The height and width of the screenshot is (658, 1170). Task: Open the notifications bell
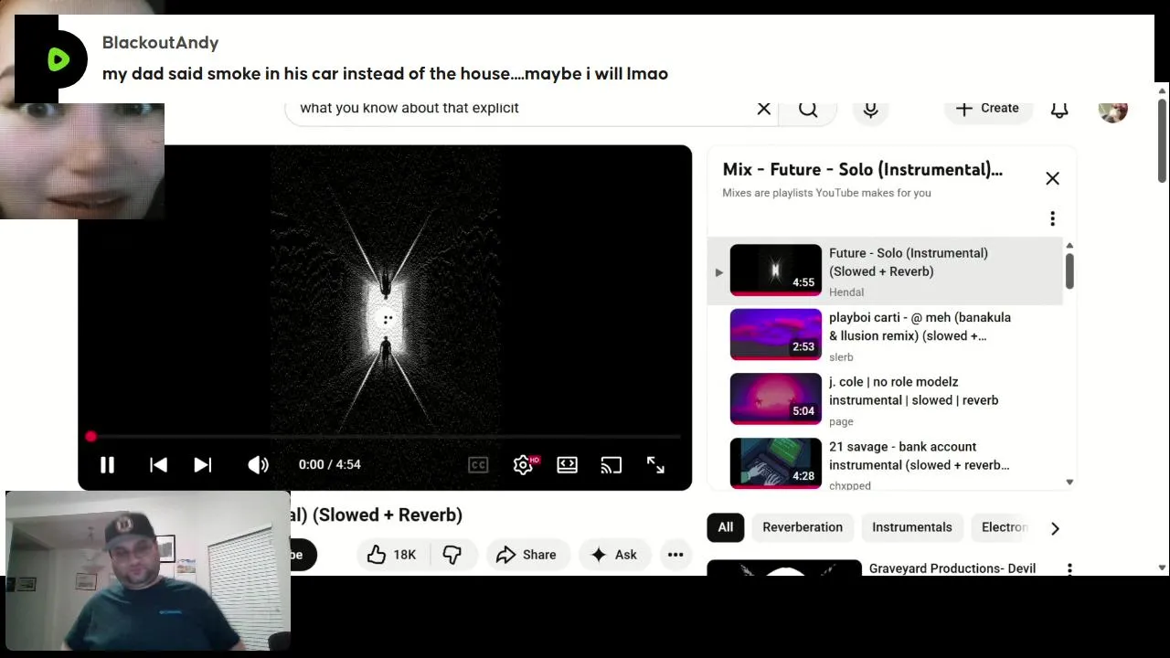pos(1059,109)
